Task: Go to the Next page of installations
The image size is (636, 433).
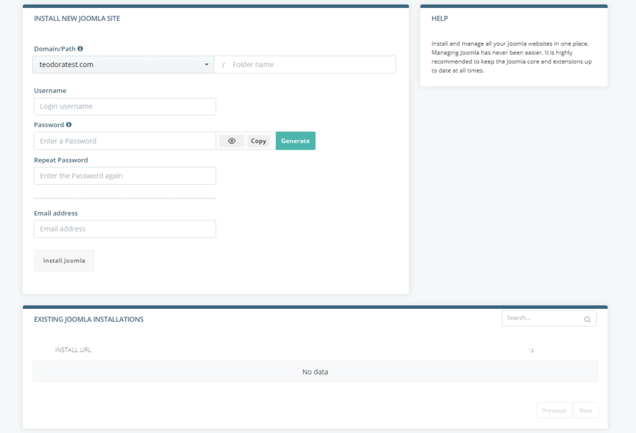Action: (x=585, y=410)
